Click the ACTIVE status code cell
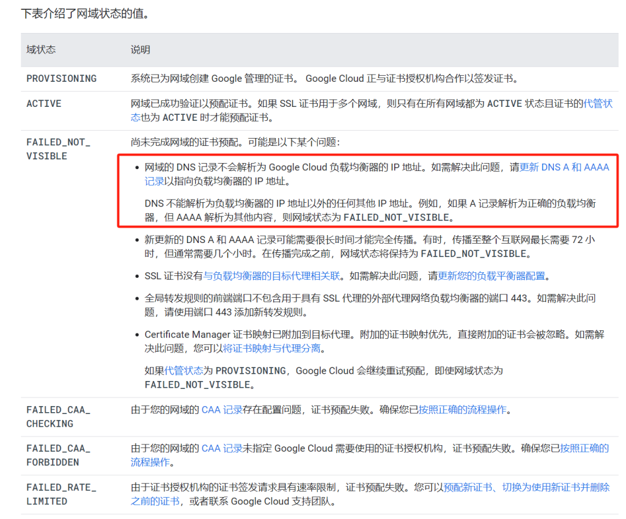This screenshot has width=626, height=519. coord(44,104)
